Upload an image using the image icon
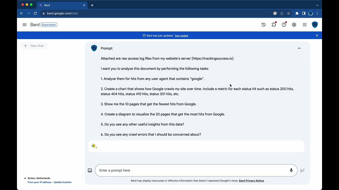This screenshot has height=190, width=339. coord(90,170)
